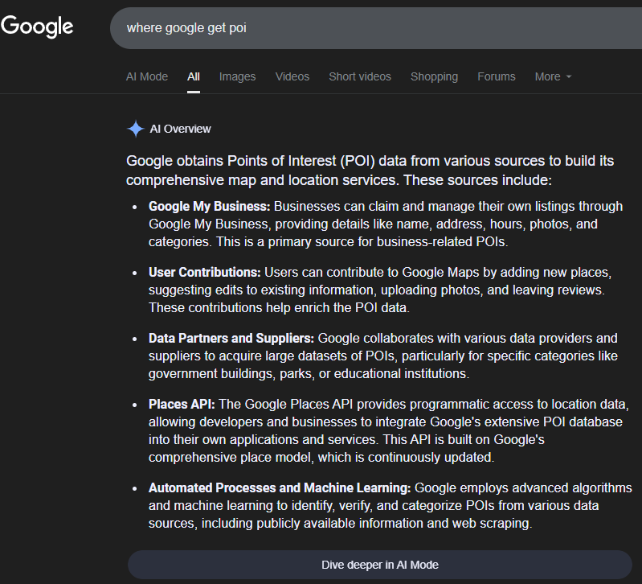
Task: Click text "These contributions help enrich the POI data."
Action: tap(279, 308)
